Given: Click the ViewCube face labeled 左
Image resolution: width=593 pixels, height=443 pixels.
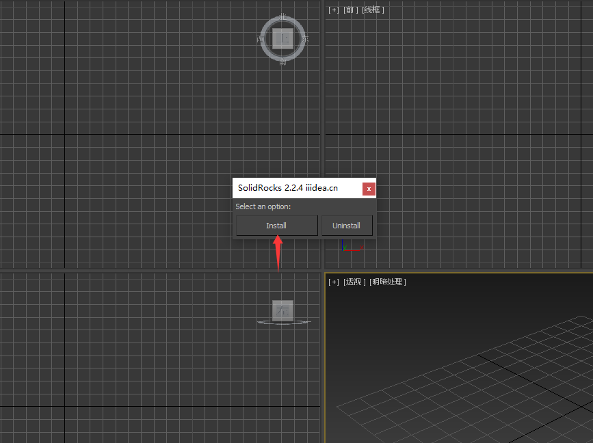Looking at the screenshot, I should pos(282,310).
